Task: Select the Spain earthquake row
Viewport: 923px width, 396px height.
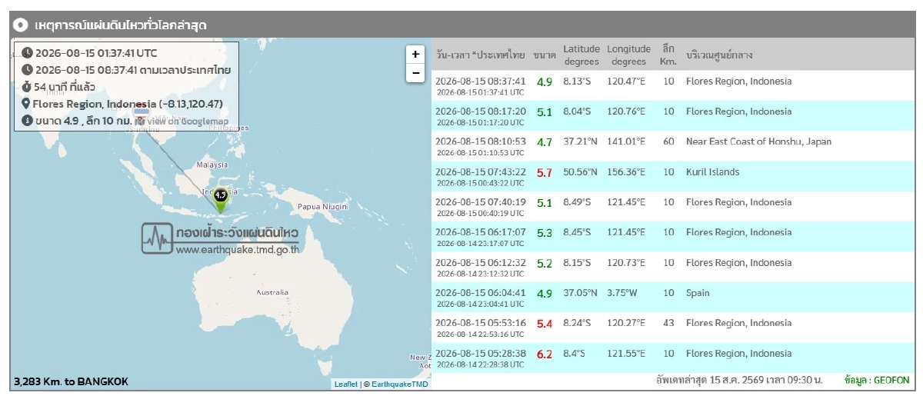Action: [671, 297]
